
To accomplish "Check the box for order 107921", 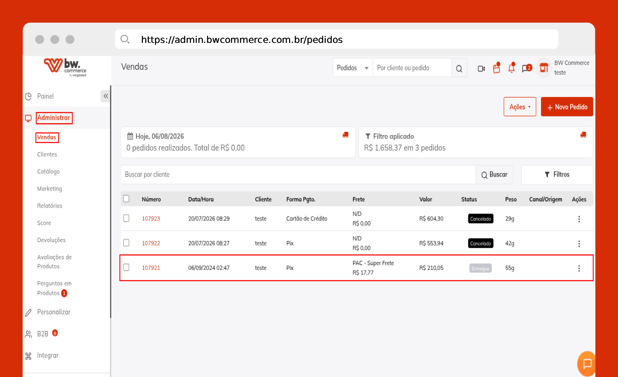I will pyautogui.click(x=126, y=267).
